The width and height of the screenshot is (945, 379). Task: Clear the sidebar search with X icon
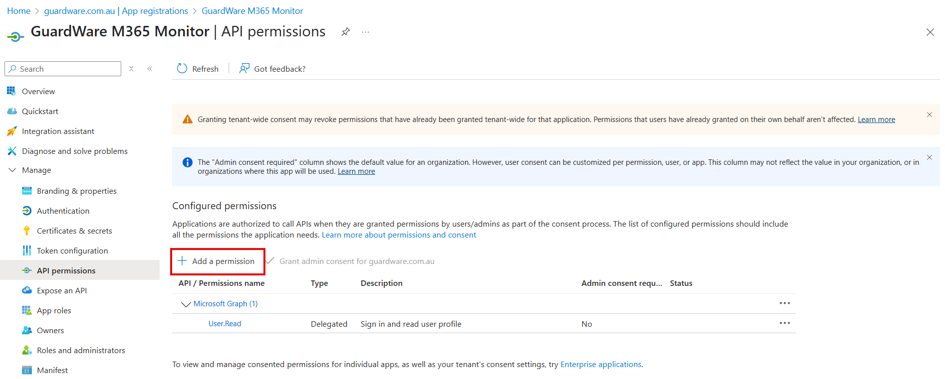click(x=131, y=69)
